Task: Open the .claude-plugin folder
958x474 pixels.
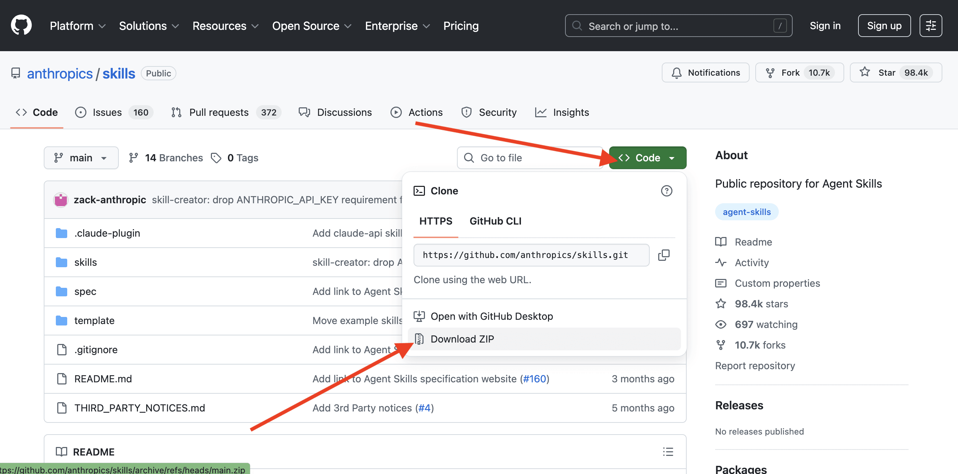Action: 107,233
